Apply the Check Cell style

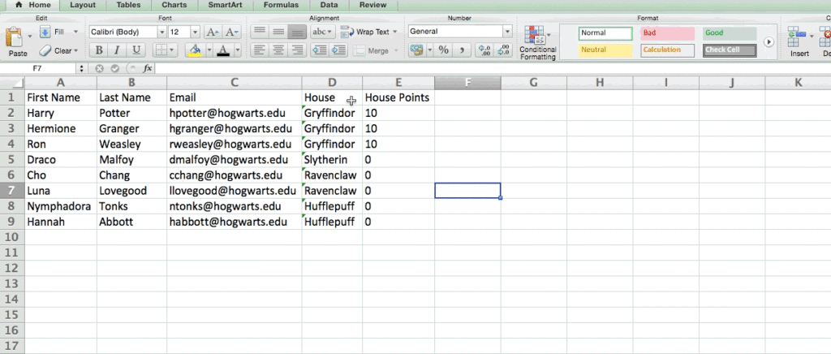[x=729, y=50]
